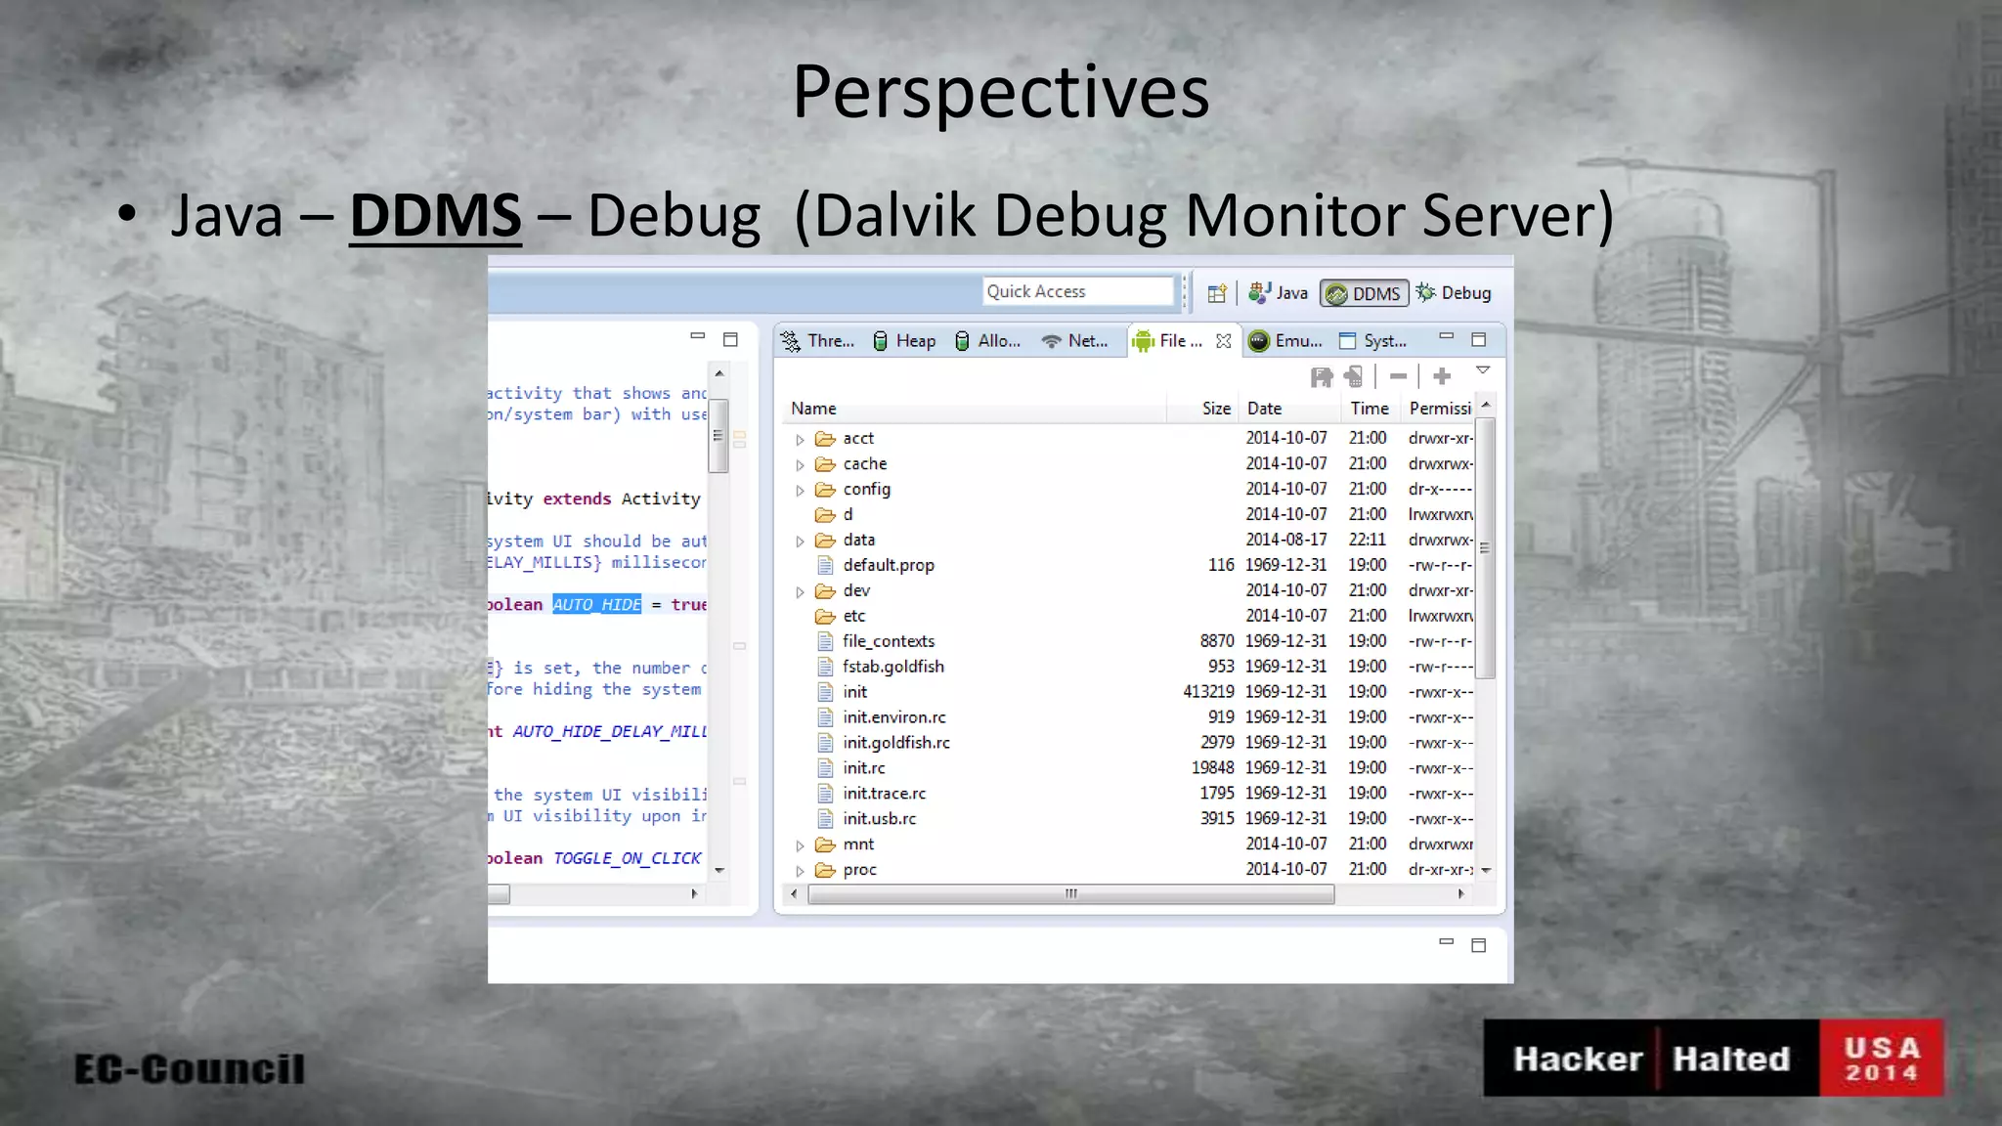Click the 413219 size value for init
This screenshot has width=2002, height=1126.
1208,692
